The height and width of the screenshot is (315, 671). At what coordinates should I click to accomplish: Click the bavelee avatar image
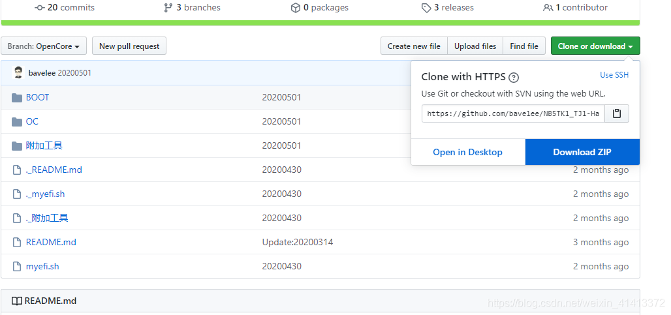point(18,72)
